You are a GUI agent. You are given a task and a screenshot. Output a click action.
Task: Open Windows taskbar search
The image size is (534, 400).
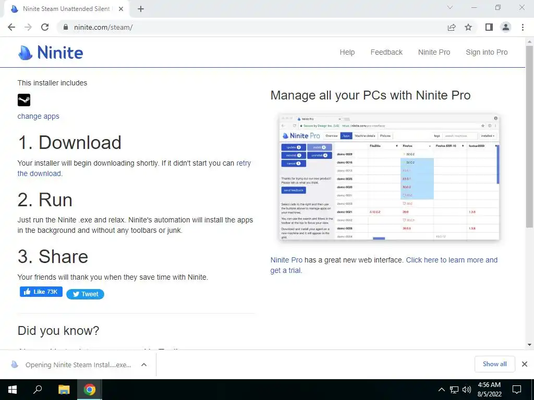coord(38,390)
